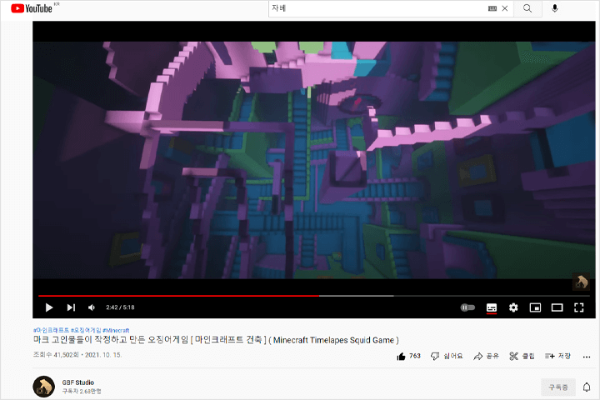Click the 2:42 / 5:18 time display
The image size is (600, 400).
[120, 307]
